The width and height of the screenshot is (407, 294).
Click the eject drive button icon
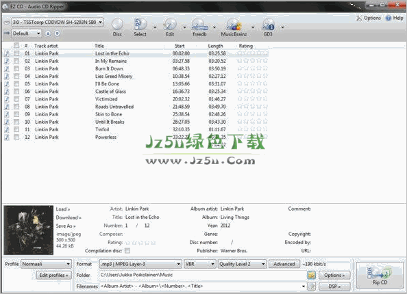[48, 34]
